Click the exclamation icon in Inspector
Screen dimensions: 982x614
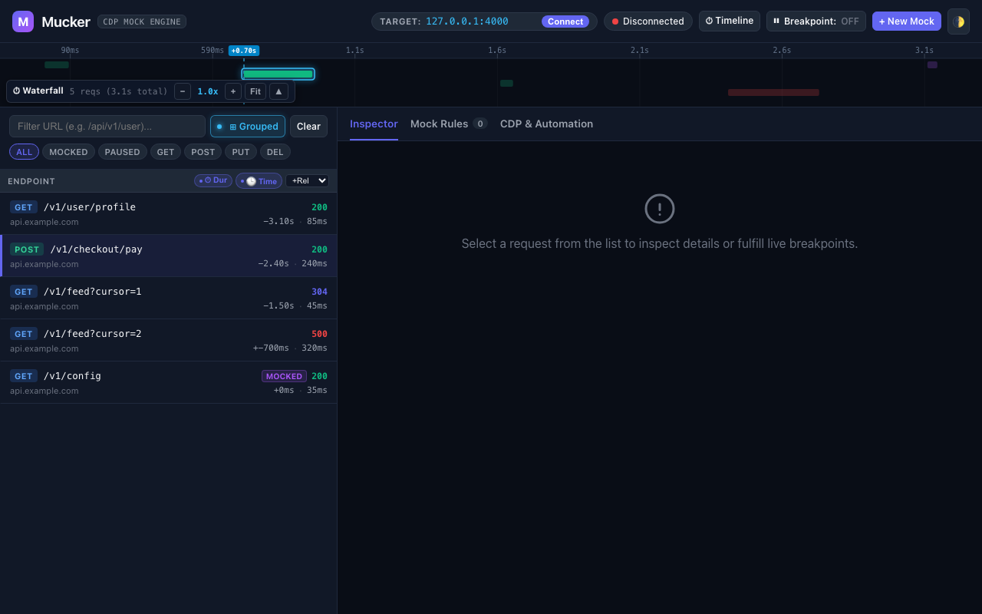(x=660, y=209)
